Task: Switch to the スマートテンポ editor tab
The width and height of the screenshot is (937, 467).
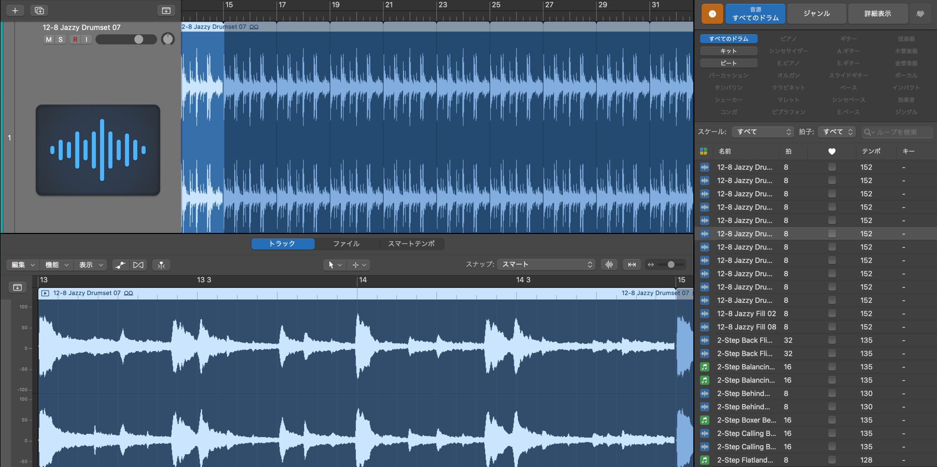Action: pos(411,244)
